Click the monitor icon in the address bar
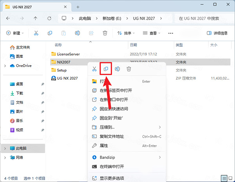The width and height of the screenshot is (235, 182). (x=64, y=18)
